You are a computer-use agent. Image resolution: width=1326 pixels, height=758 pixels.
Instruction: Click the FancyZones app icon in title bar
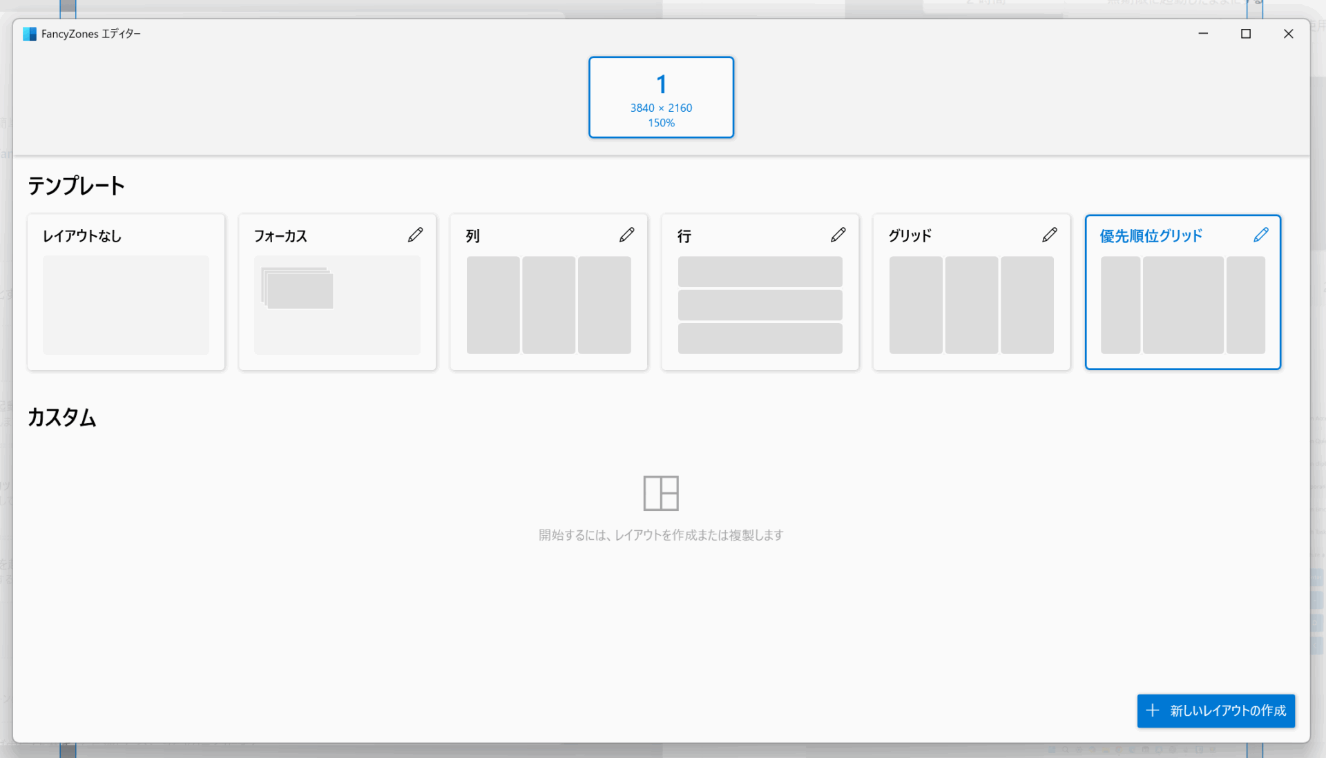click(29, 34)
